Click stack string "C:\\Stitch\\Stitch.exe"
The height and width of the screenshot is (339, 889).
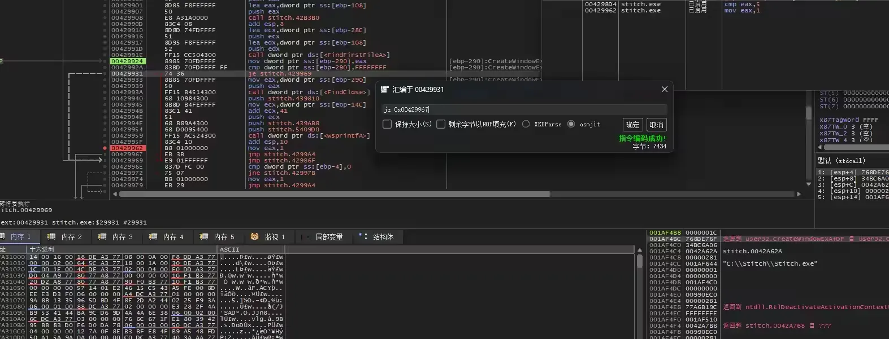coord(770,264)
